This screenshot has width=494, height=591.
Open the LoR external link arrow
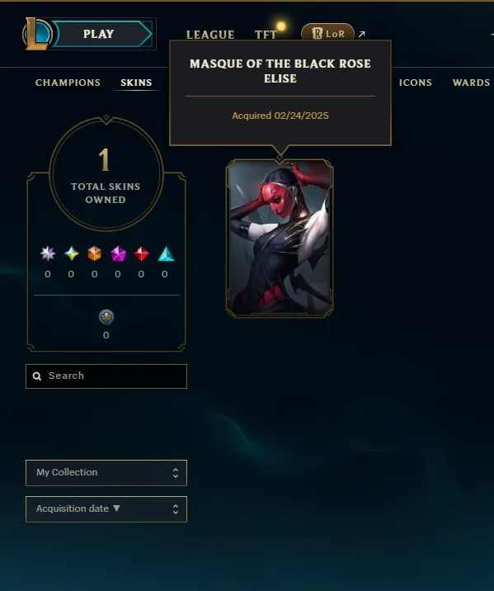(362, 35)
